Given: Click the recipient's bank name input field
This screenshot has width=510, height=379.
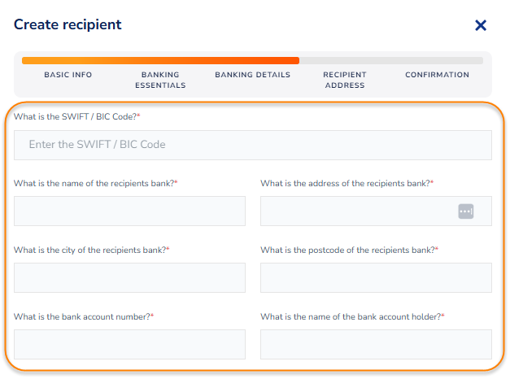Looking at the screenshot, I should click(129, 211).
